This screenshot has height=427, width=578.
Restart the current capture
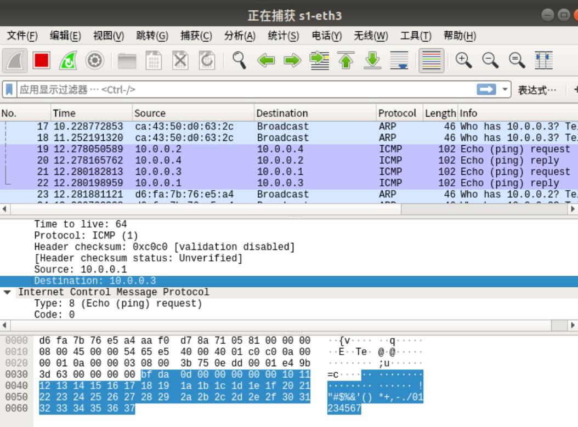(x=68, y=60)
